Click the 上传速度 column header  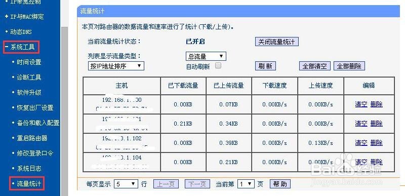point(320,86)
